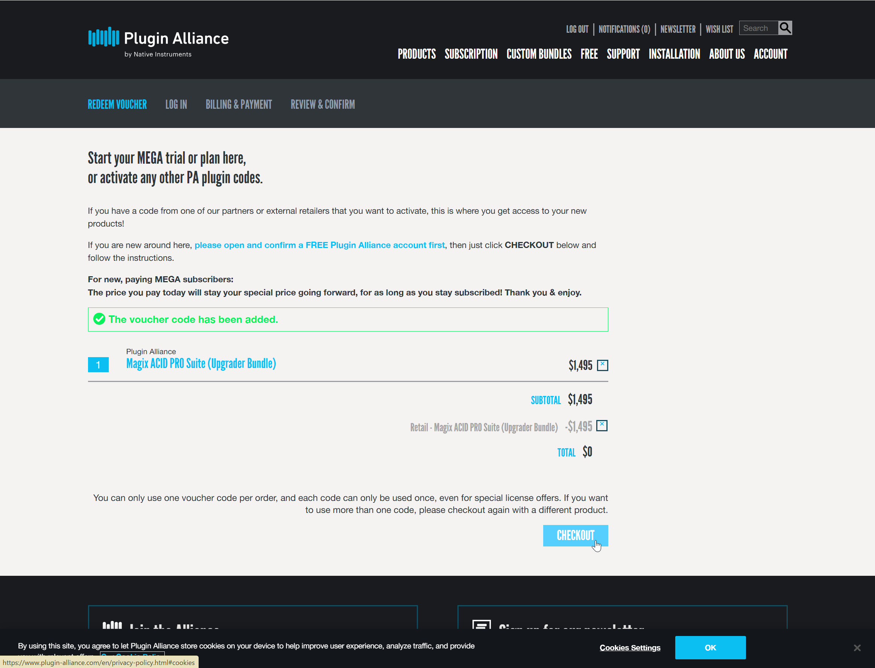Click the quantity box showing 1

[x=98, y=365]
